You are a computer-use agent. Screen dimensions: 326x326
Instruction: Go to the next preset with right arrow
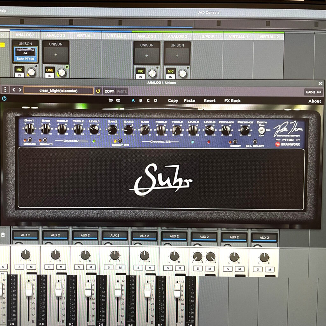[20, 90]
